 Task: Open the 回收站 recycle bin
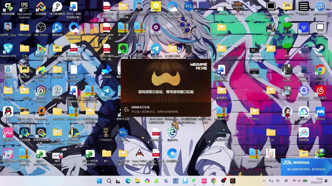[8, 72]
